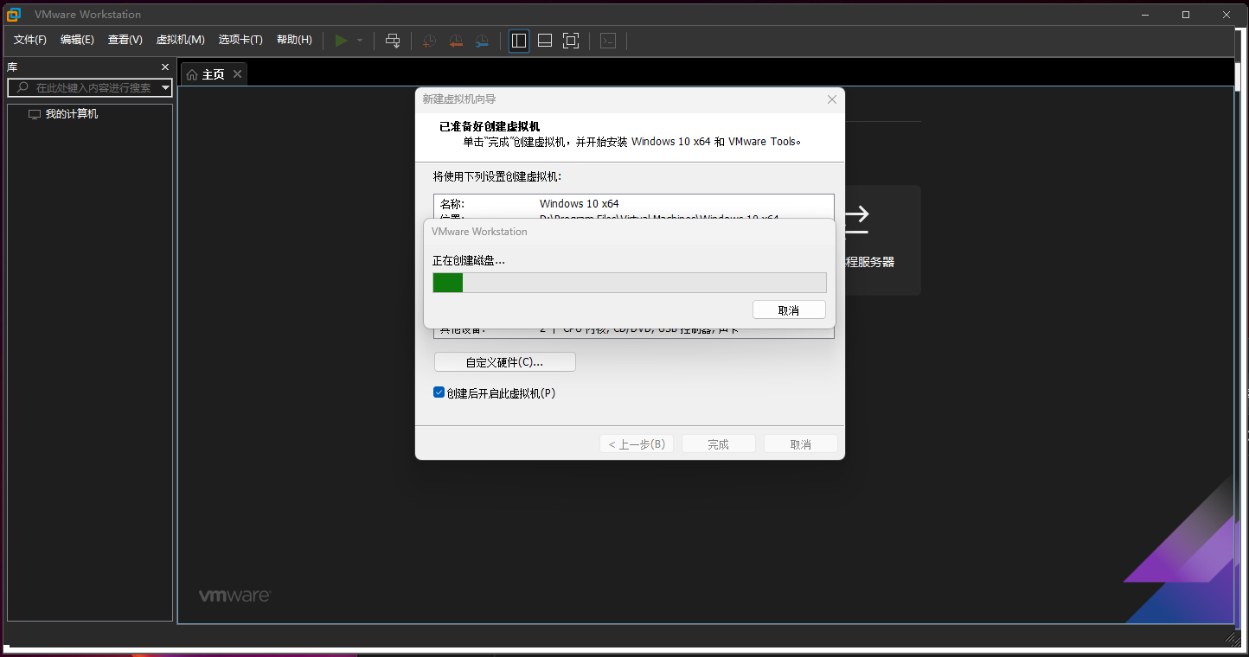This screenshot has width=1249, height=657.
Task: Open the console view icon
Action: pyautogui.click(x=608, y=41)
